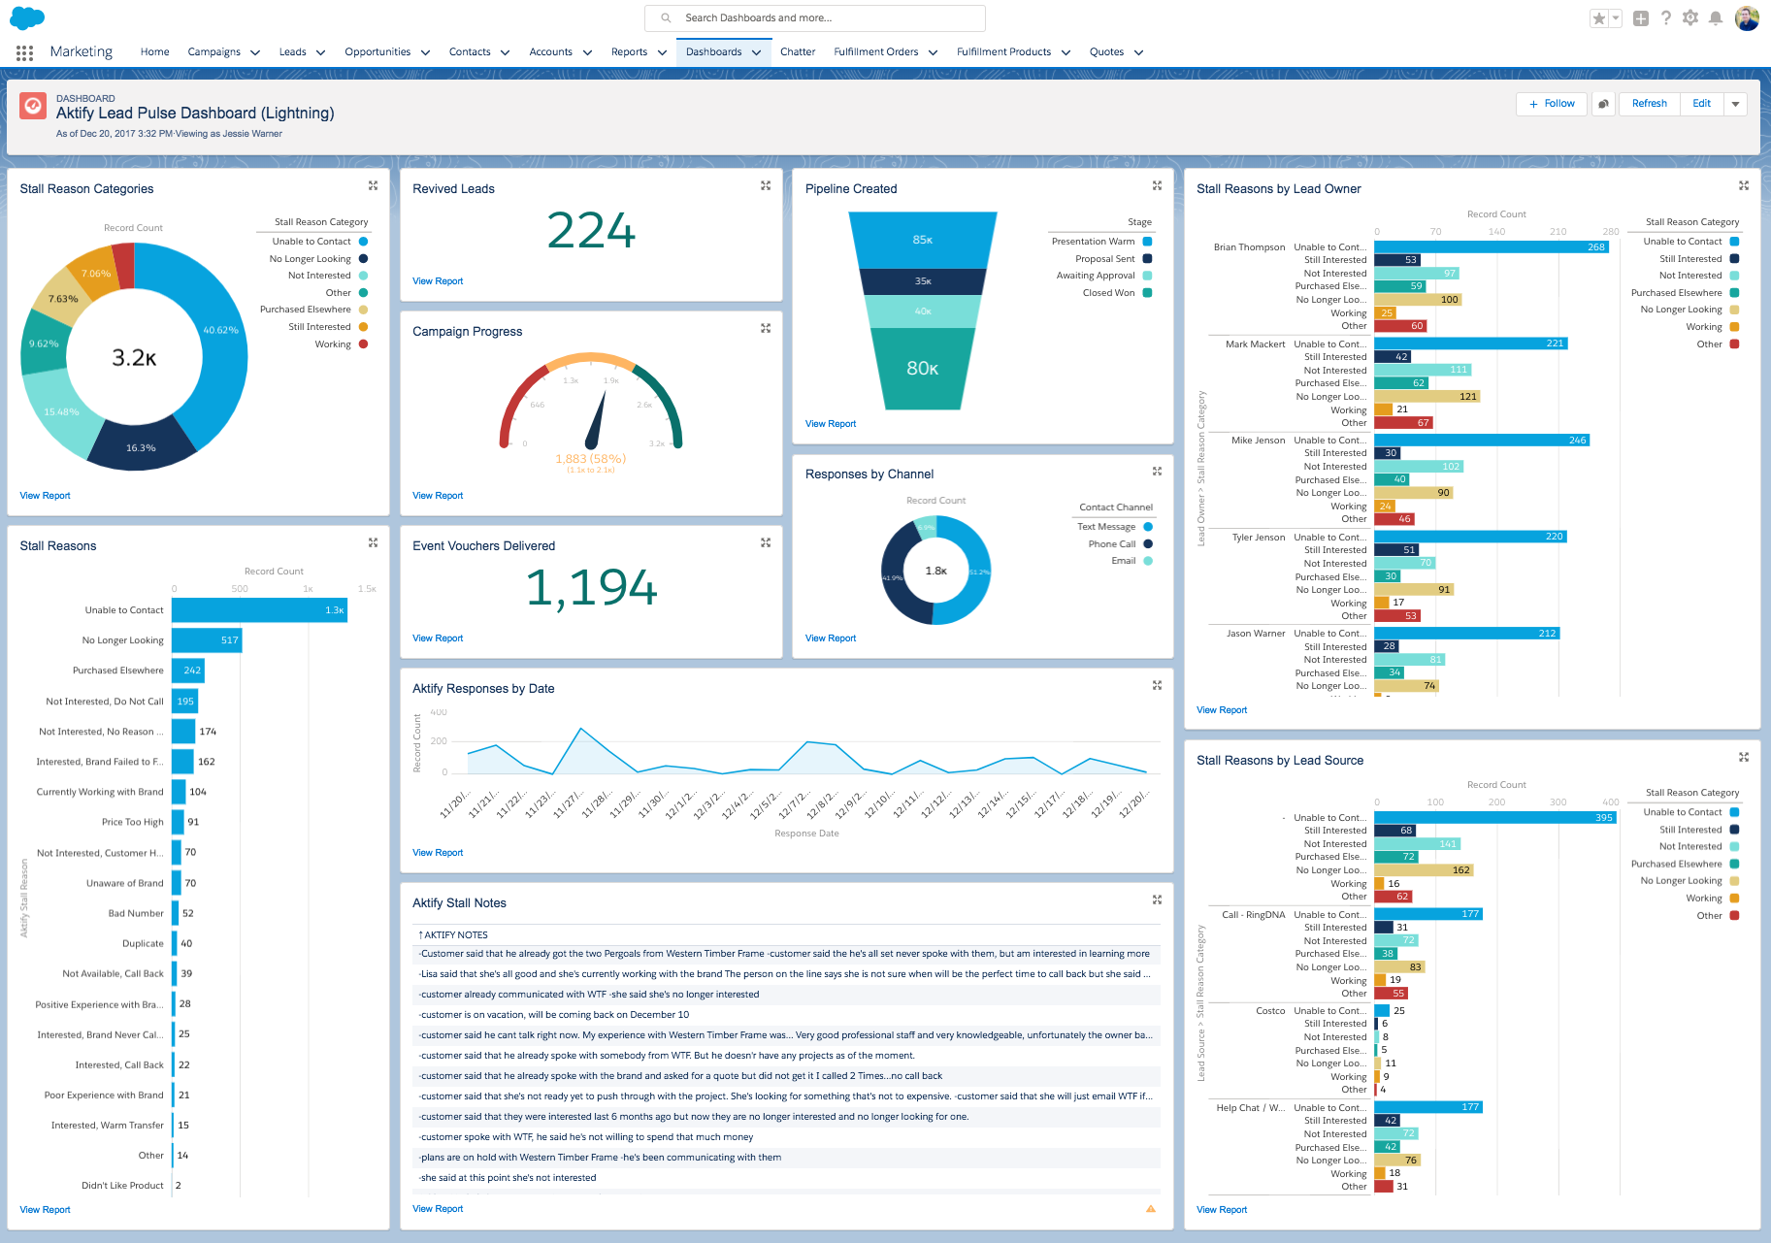Expand the Stall Reasons by Lead Source chart
The width and height of the screenshot is (1771, 1243).
tap(1744, 757)
